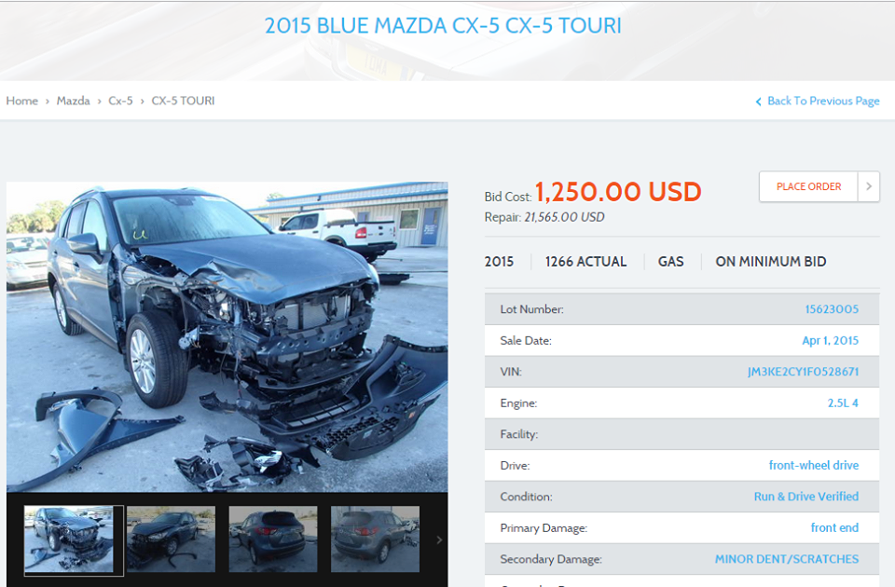Click the main damaged Mazda photo
895x587 pixels.
point(227,336)
